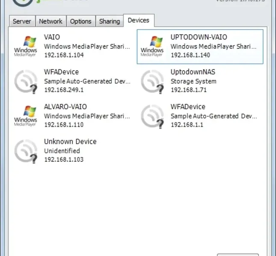276x256 pixels.
Task: Select the device name VAIO
Action: point(52,37)
